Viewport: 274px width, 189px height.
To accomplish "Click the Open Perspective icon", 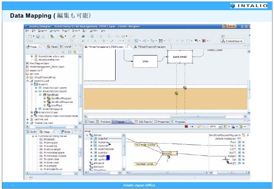I will pos(223,36).
